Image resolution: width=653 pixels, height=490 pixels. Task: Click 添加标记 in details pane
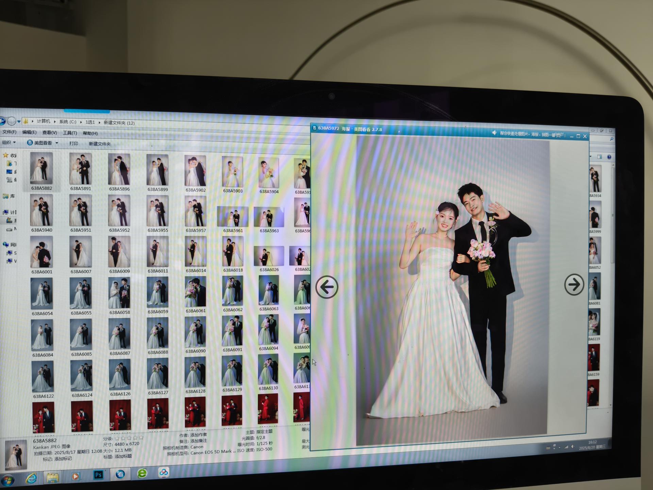[63, 459]
